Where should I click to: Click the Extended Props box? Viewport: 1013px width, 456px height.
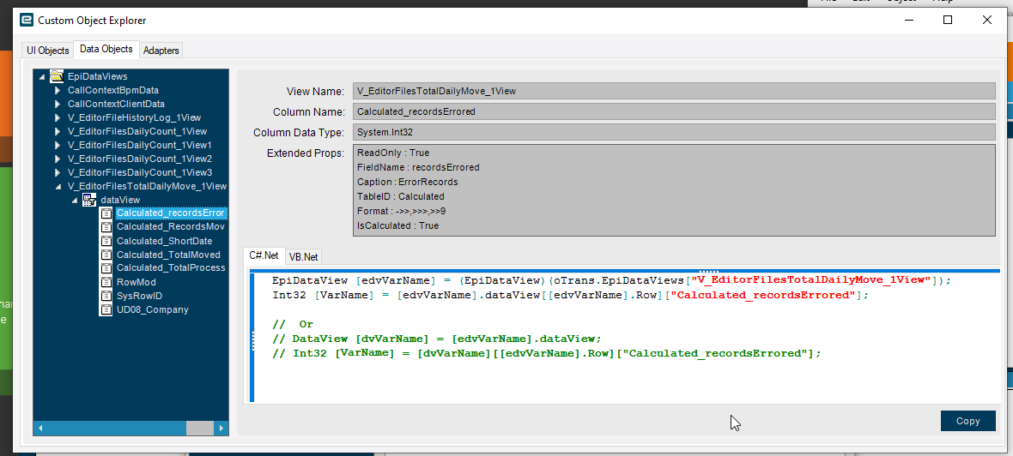[x=674, y=189]
